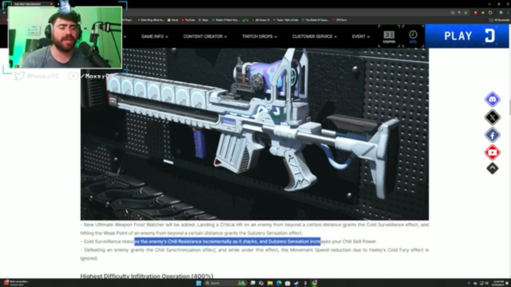Open the X (Twitter) social link icon
The image size is (511, 287).
492,117
